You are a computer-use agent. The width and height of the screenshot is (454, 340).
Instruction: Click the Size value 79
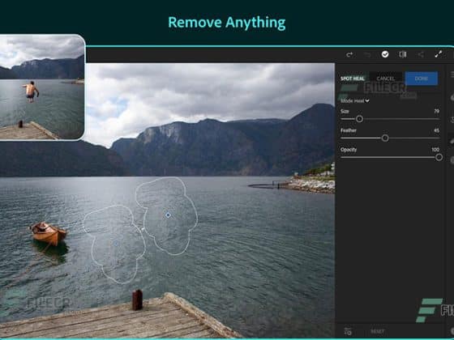(437, 112)
